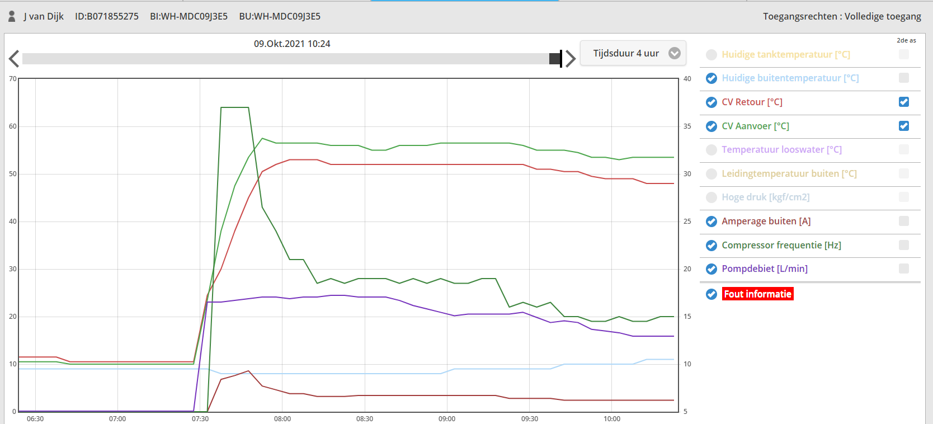The image size is (933, 424).
Task: Uncheck second axis for CV Aanvoer
Action: point(904,126)
